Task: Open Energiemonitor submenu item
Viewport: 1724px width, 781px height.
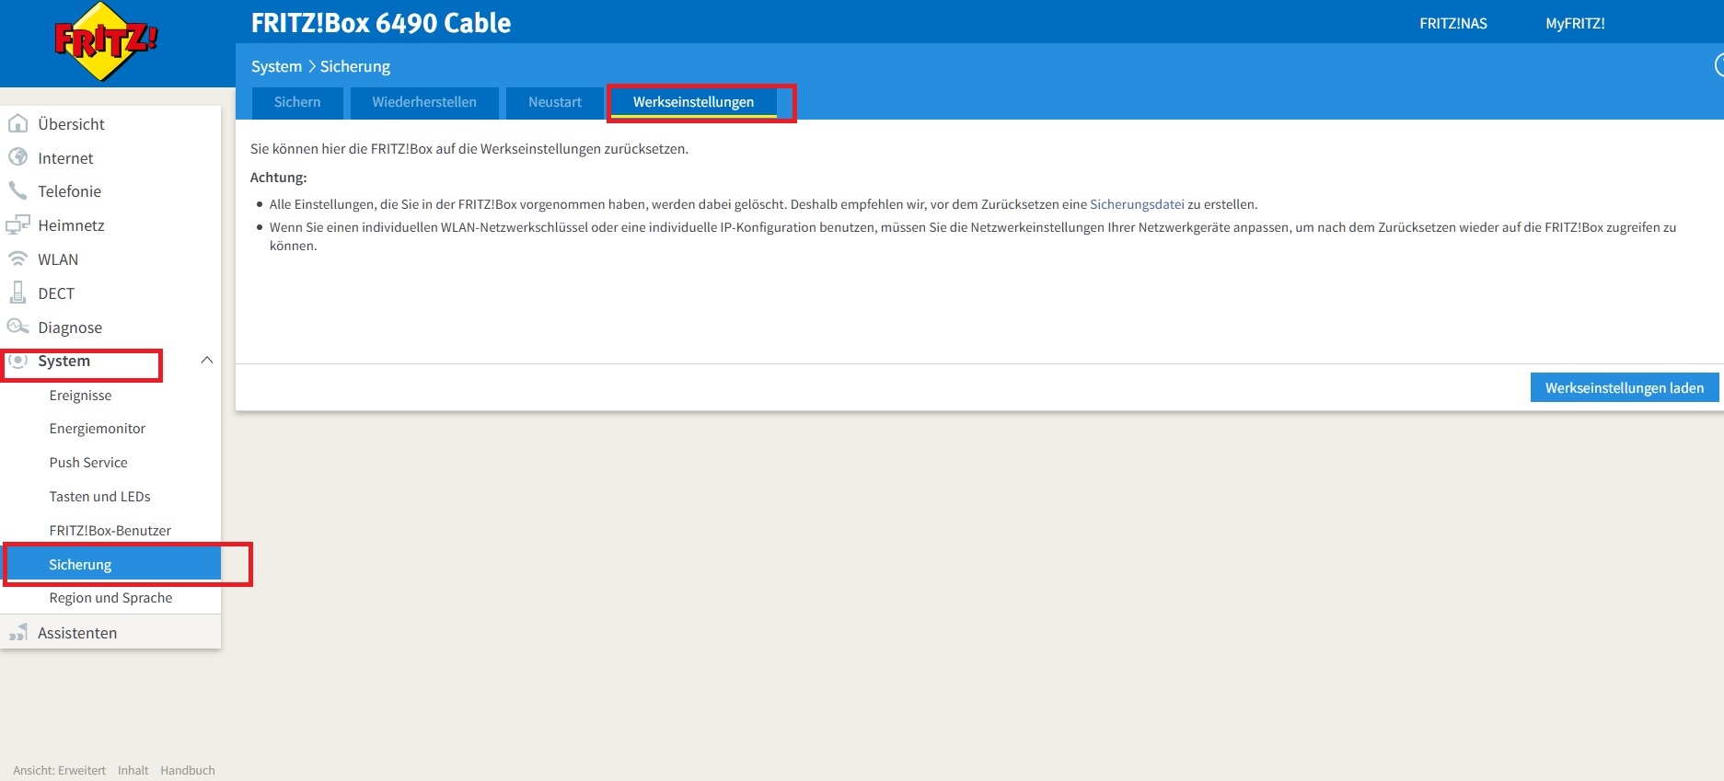Action: tap(98, 429)
